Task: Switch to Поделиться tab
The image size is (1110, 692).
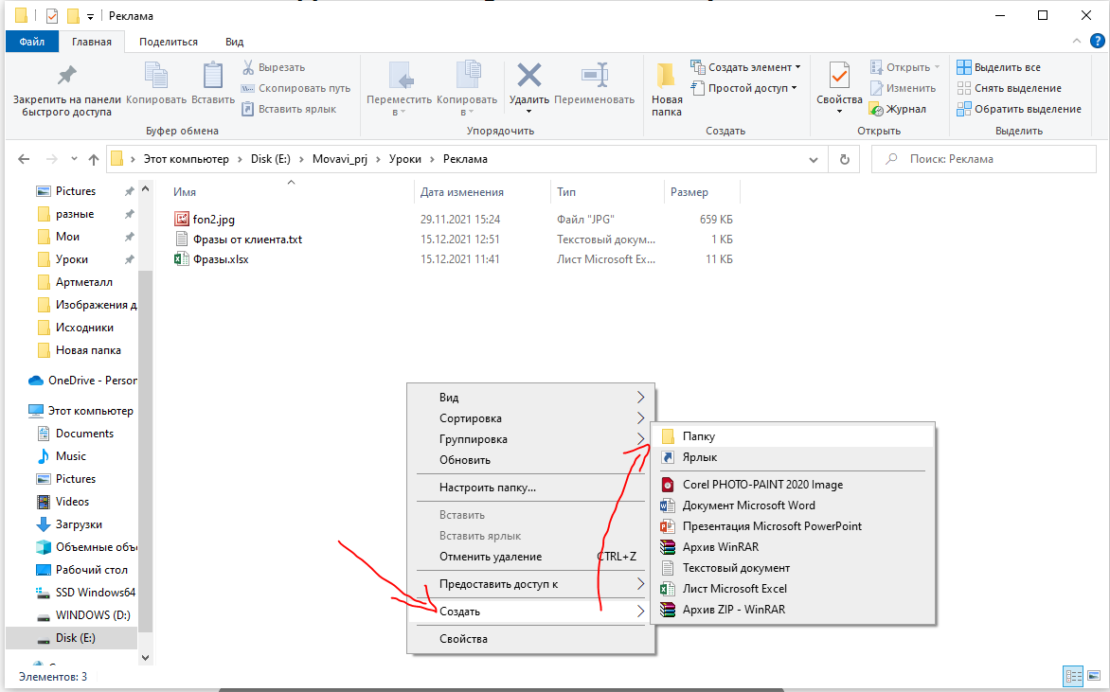Action: pyautogui.click(x=169, y=42)
